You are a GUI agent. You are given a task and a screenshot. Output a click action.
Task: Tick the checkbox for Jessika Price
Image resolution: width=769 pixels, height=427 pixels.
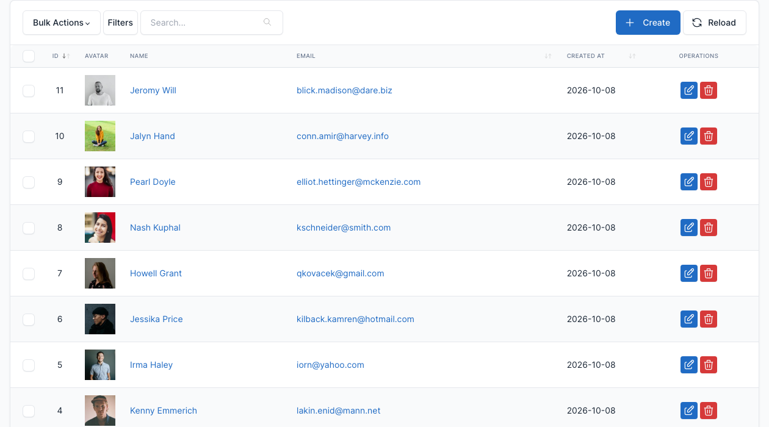point(29,320)
